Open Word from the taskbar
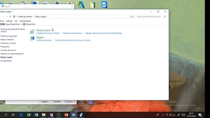This screenshot has height=118, width=210. 36,115
